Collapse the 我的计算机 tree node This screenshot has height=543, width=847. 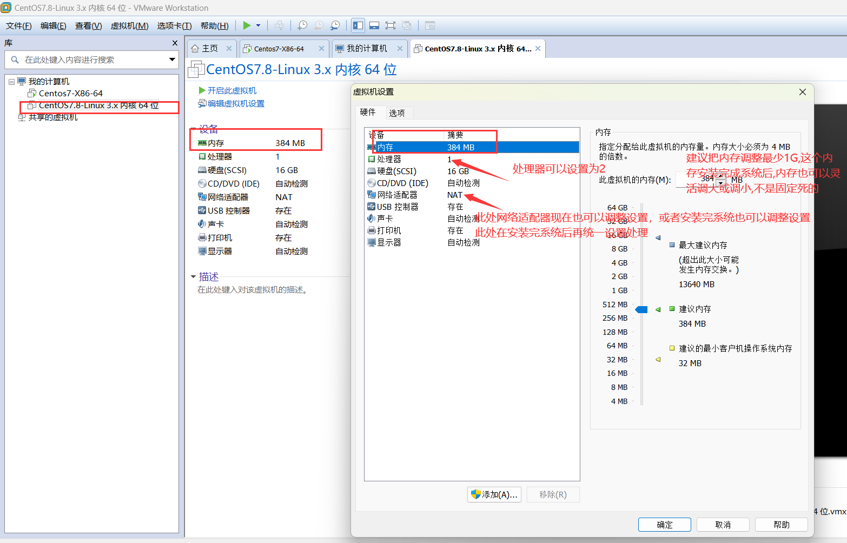tap(11, 82)
